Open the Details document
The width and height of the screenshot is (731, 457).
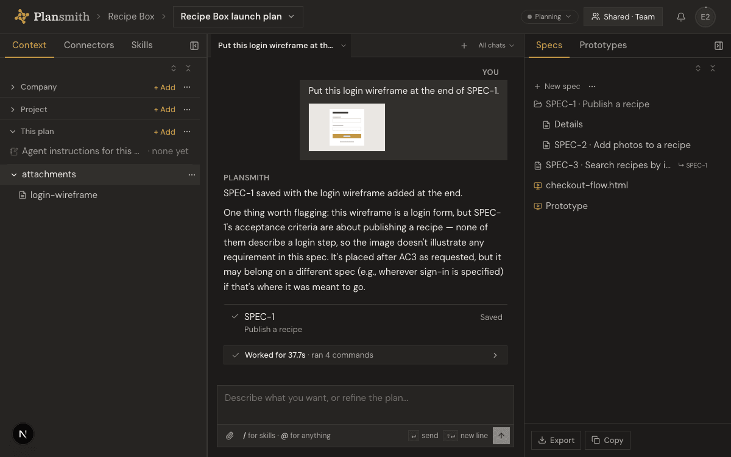point(562,124)
